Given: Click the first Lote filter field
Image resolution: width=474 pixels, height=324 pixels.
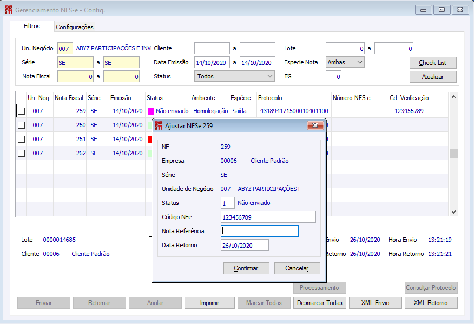Looking at the screenshot, I should pos(345,48).
